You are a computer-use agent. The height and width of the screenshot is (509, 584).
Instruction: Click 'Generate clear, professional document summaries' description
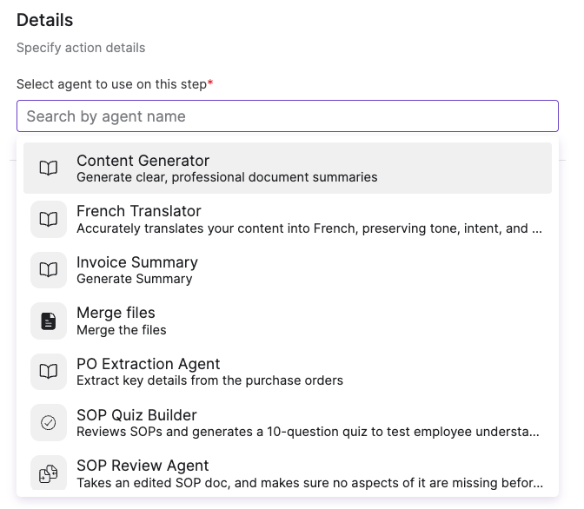[x=227, y=177]
